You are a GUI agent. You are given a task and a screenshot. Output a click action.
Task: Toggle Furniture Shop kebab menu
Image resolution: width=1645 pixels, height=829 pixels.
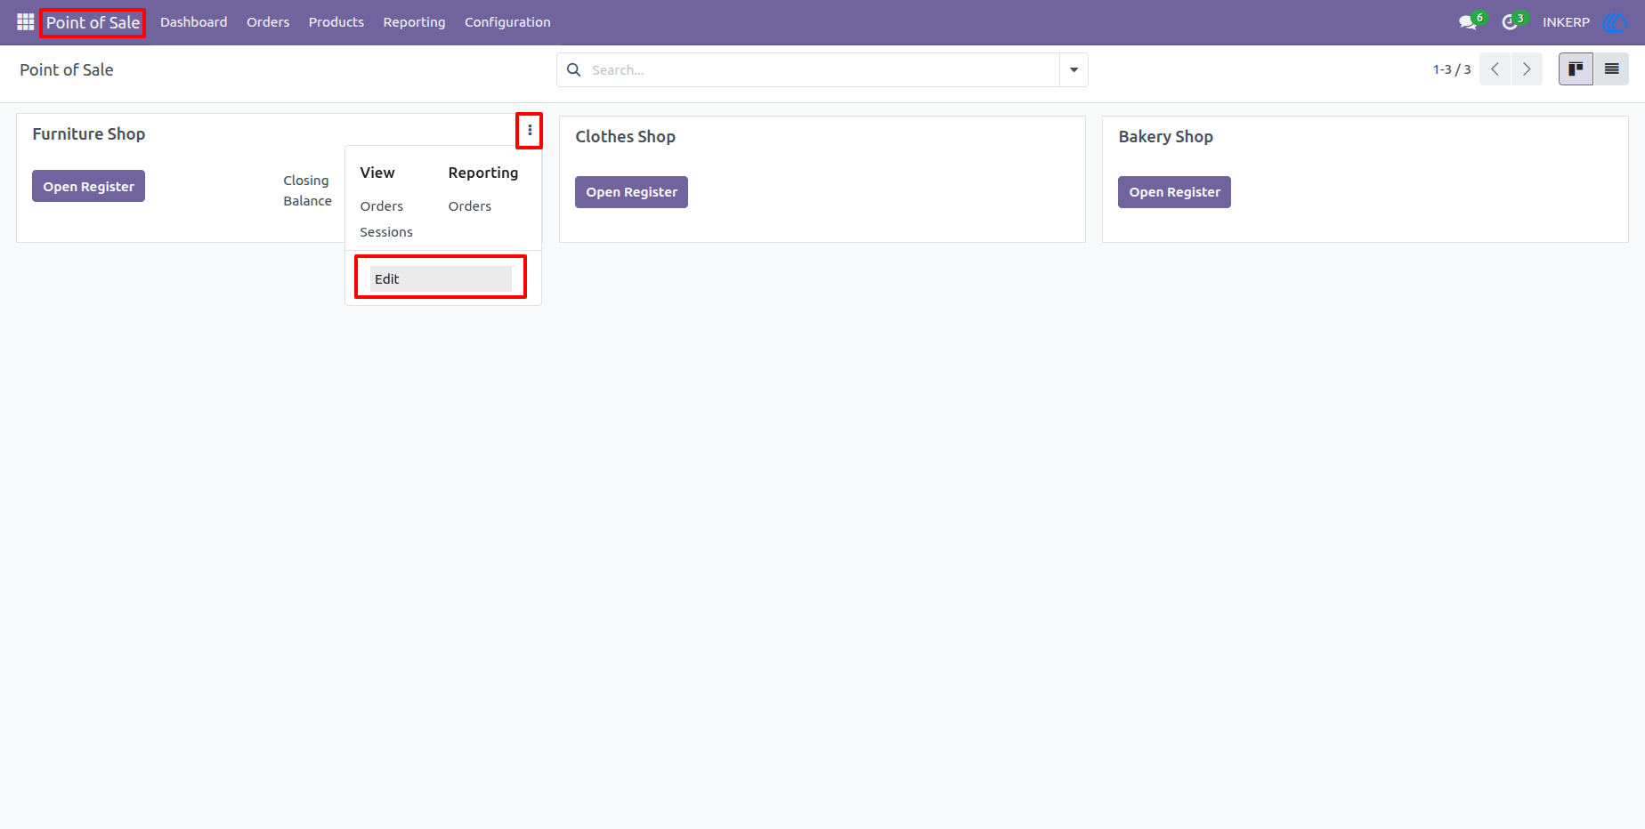tap(530, 131)
